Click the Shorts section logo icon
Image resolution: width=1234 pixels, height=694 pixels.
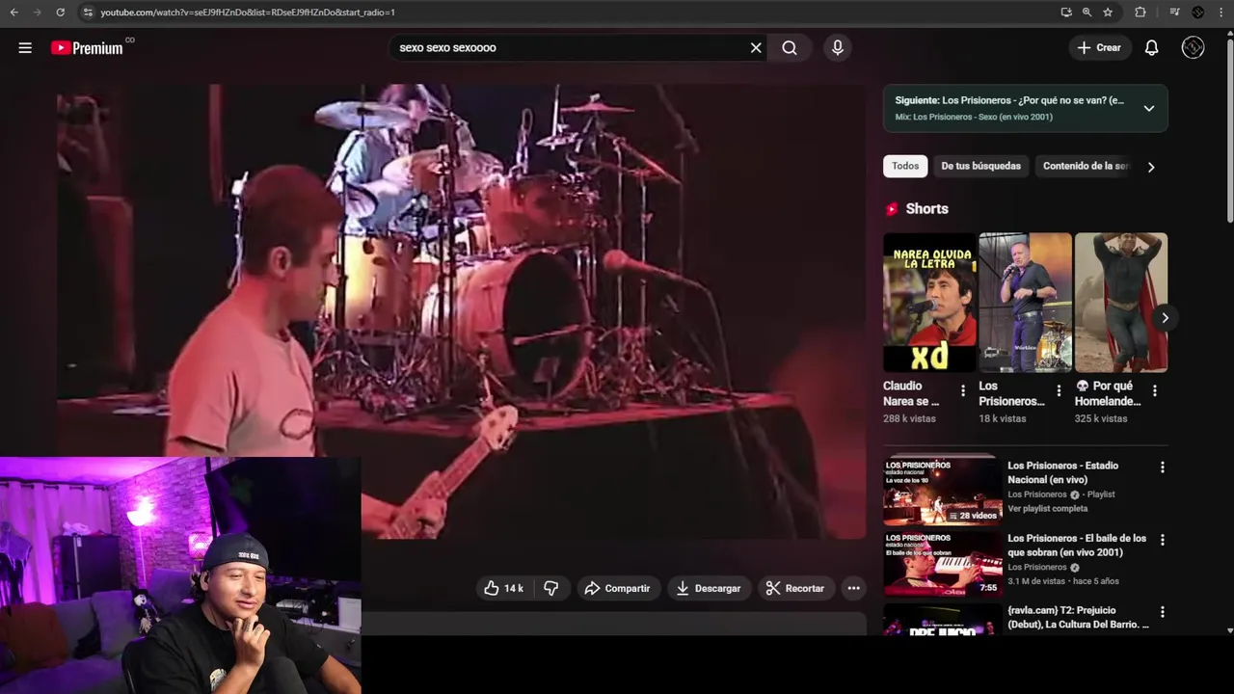coord(892,209)
